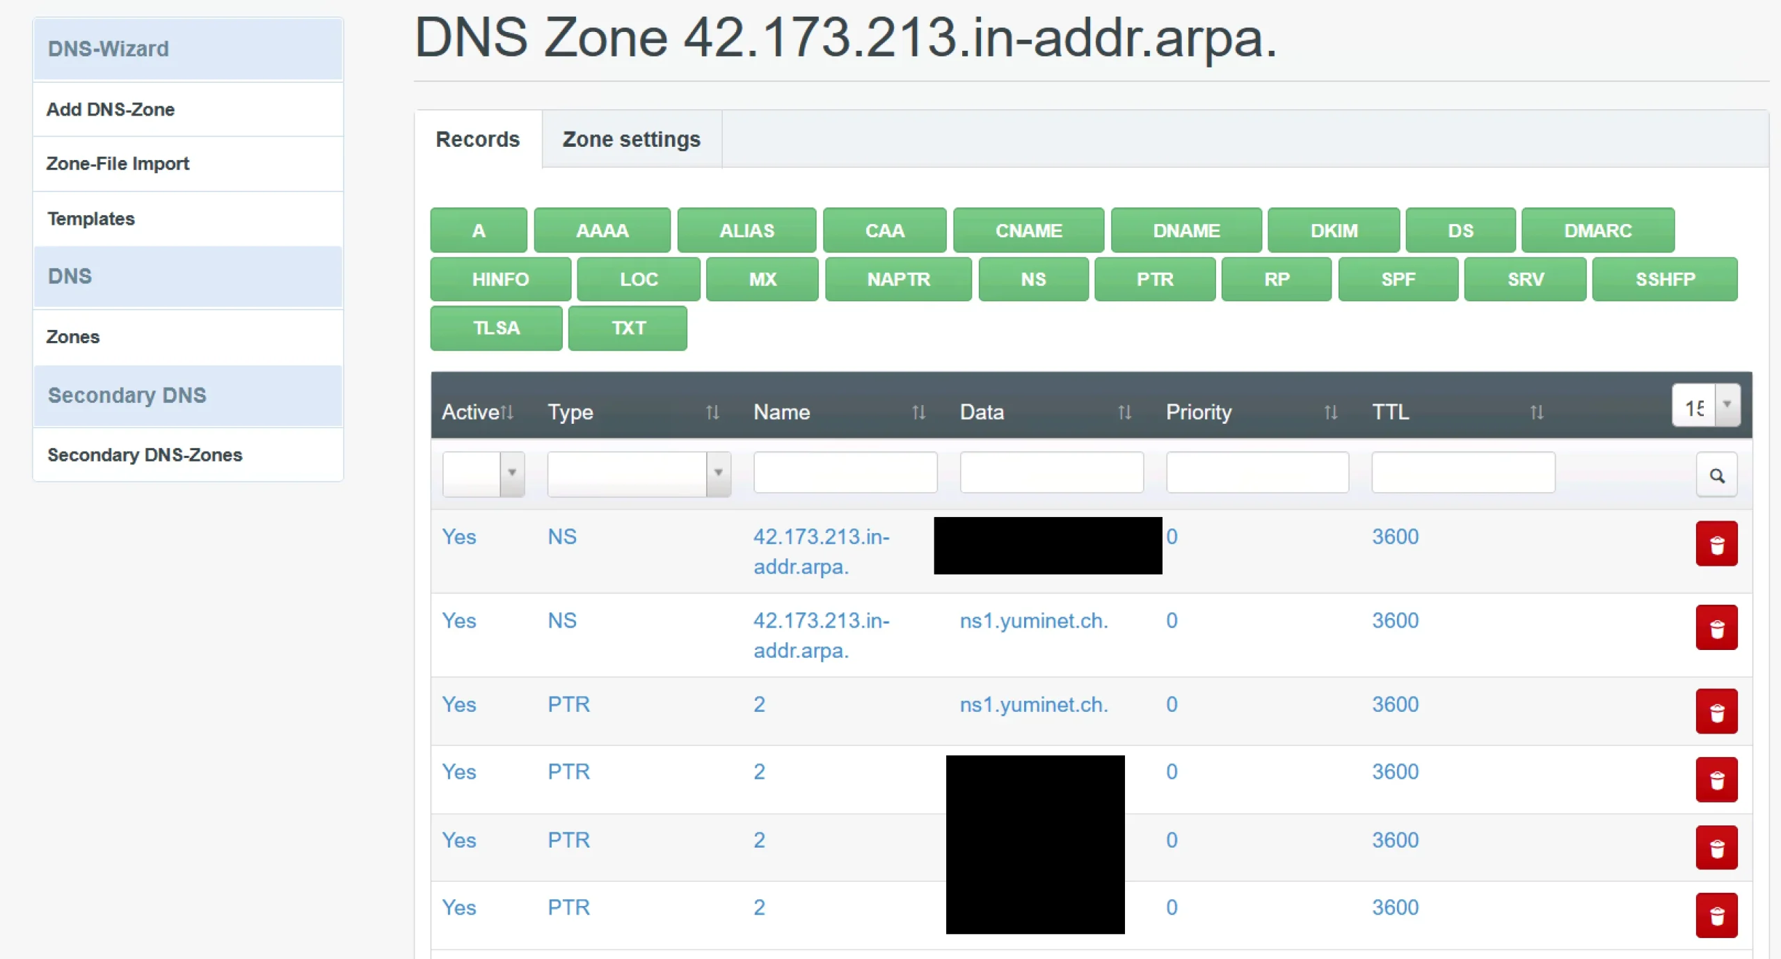Click the Data filter input field
The image size is (1781, 959).
pyautogui.click(x=1051, y=473)
